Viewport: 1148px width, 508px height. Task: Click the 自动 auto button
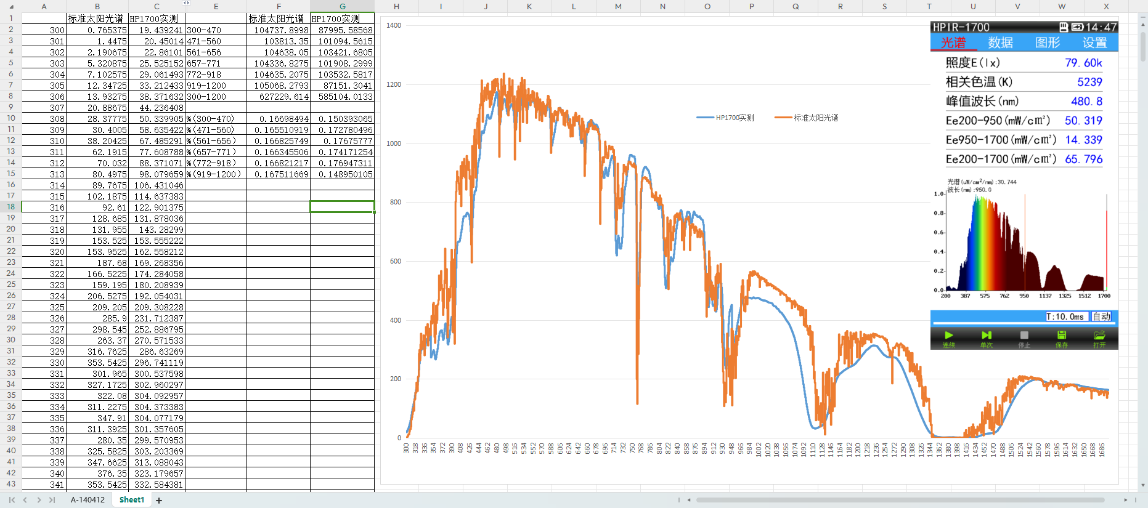click(1101, 316)
